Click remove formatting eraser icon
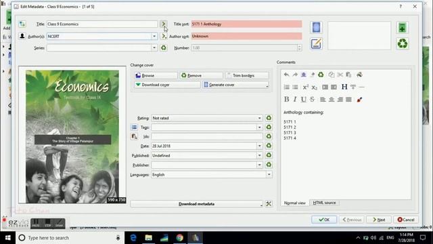Screen dimensions: 433x244 [x=313, y=75]
